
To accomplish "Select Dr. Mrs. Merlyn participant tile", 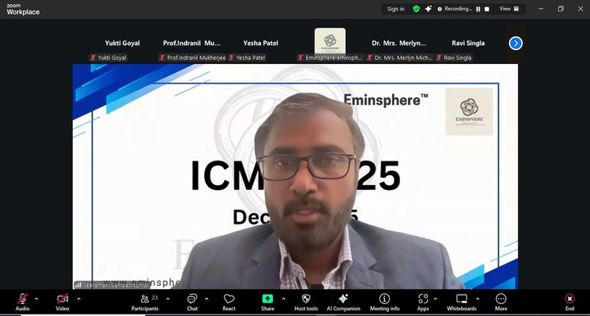I will click(x=399, y=43).
